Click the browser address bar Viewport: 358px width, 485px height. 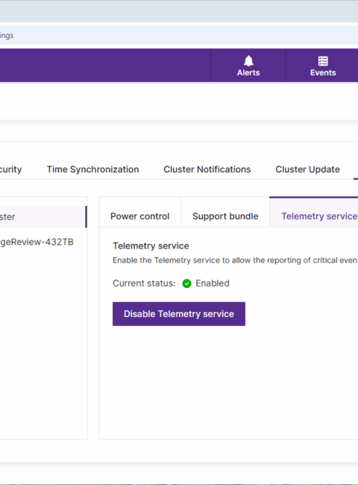pyautogui.click(x=179, y=35)
